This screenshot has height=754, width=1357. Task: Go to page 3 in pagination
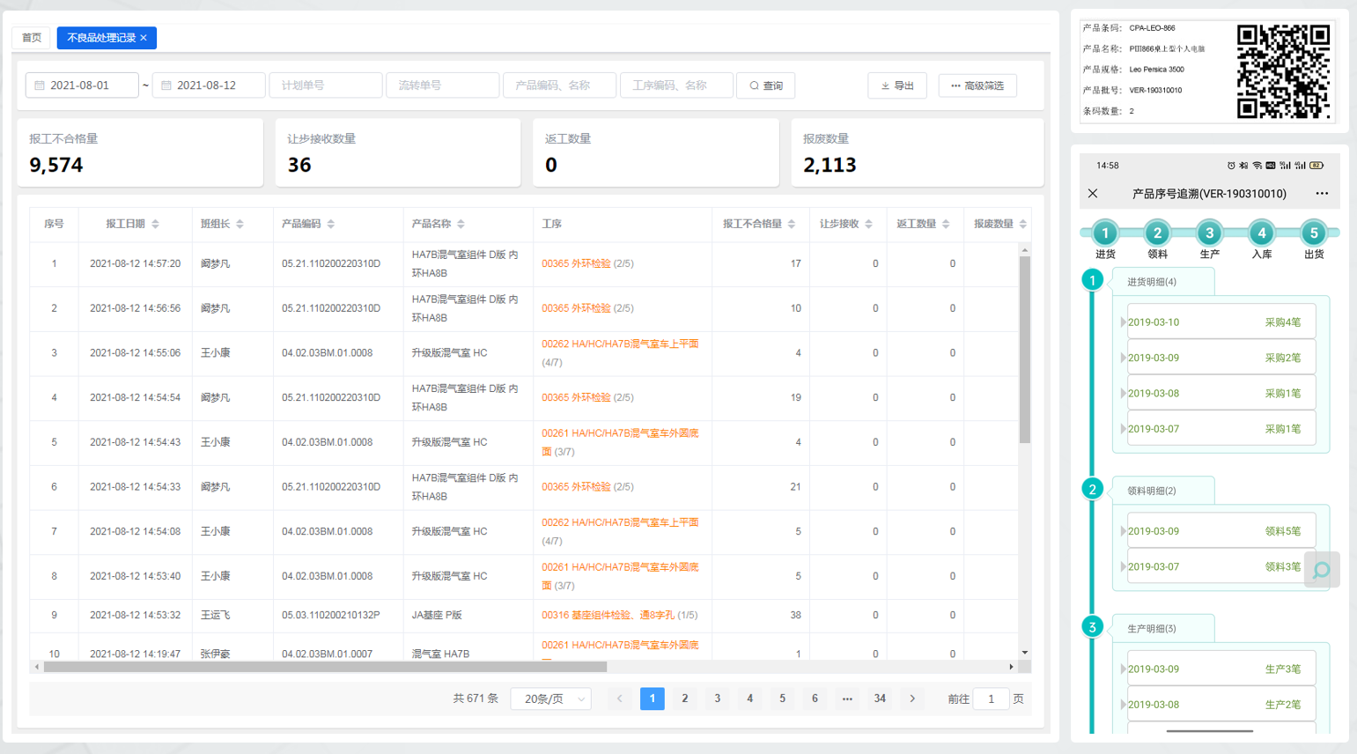point(717,699)
